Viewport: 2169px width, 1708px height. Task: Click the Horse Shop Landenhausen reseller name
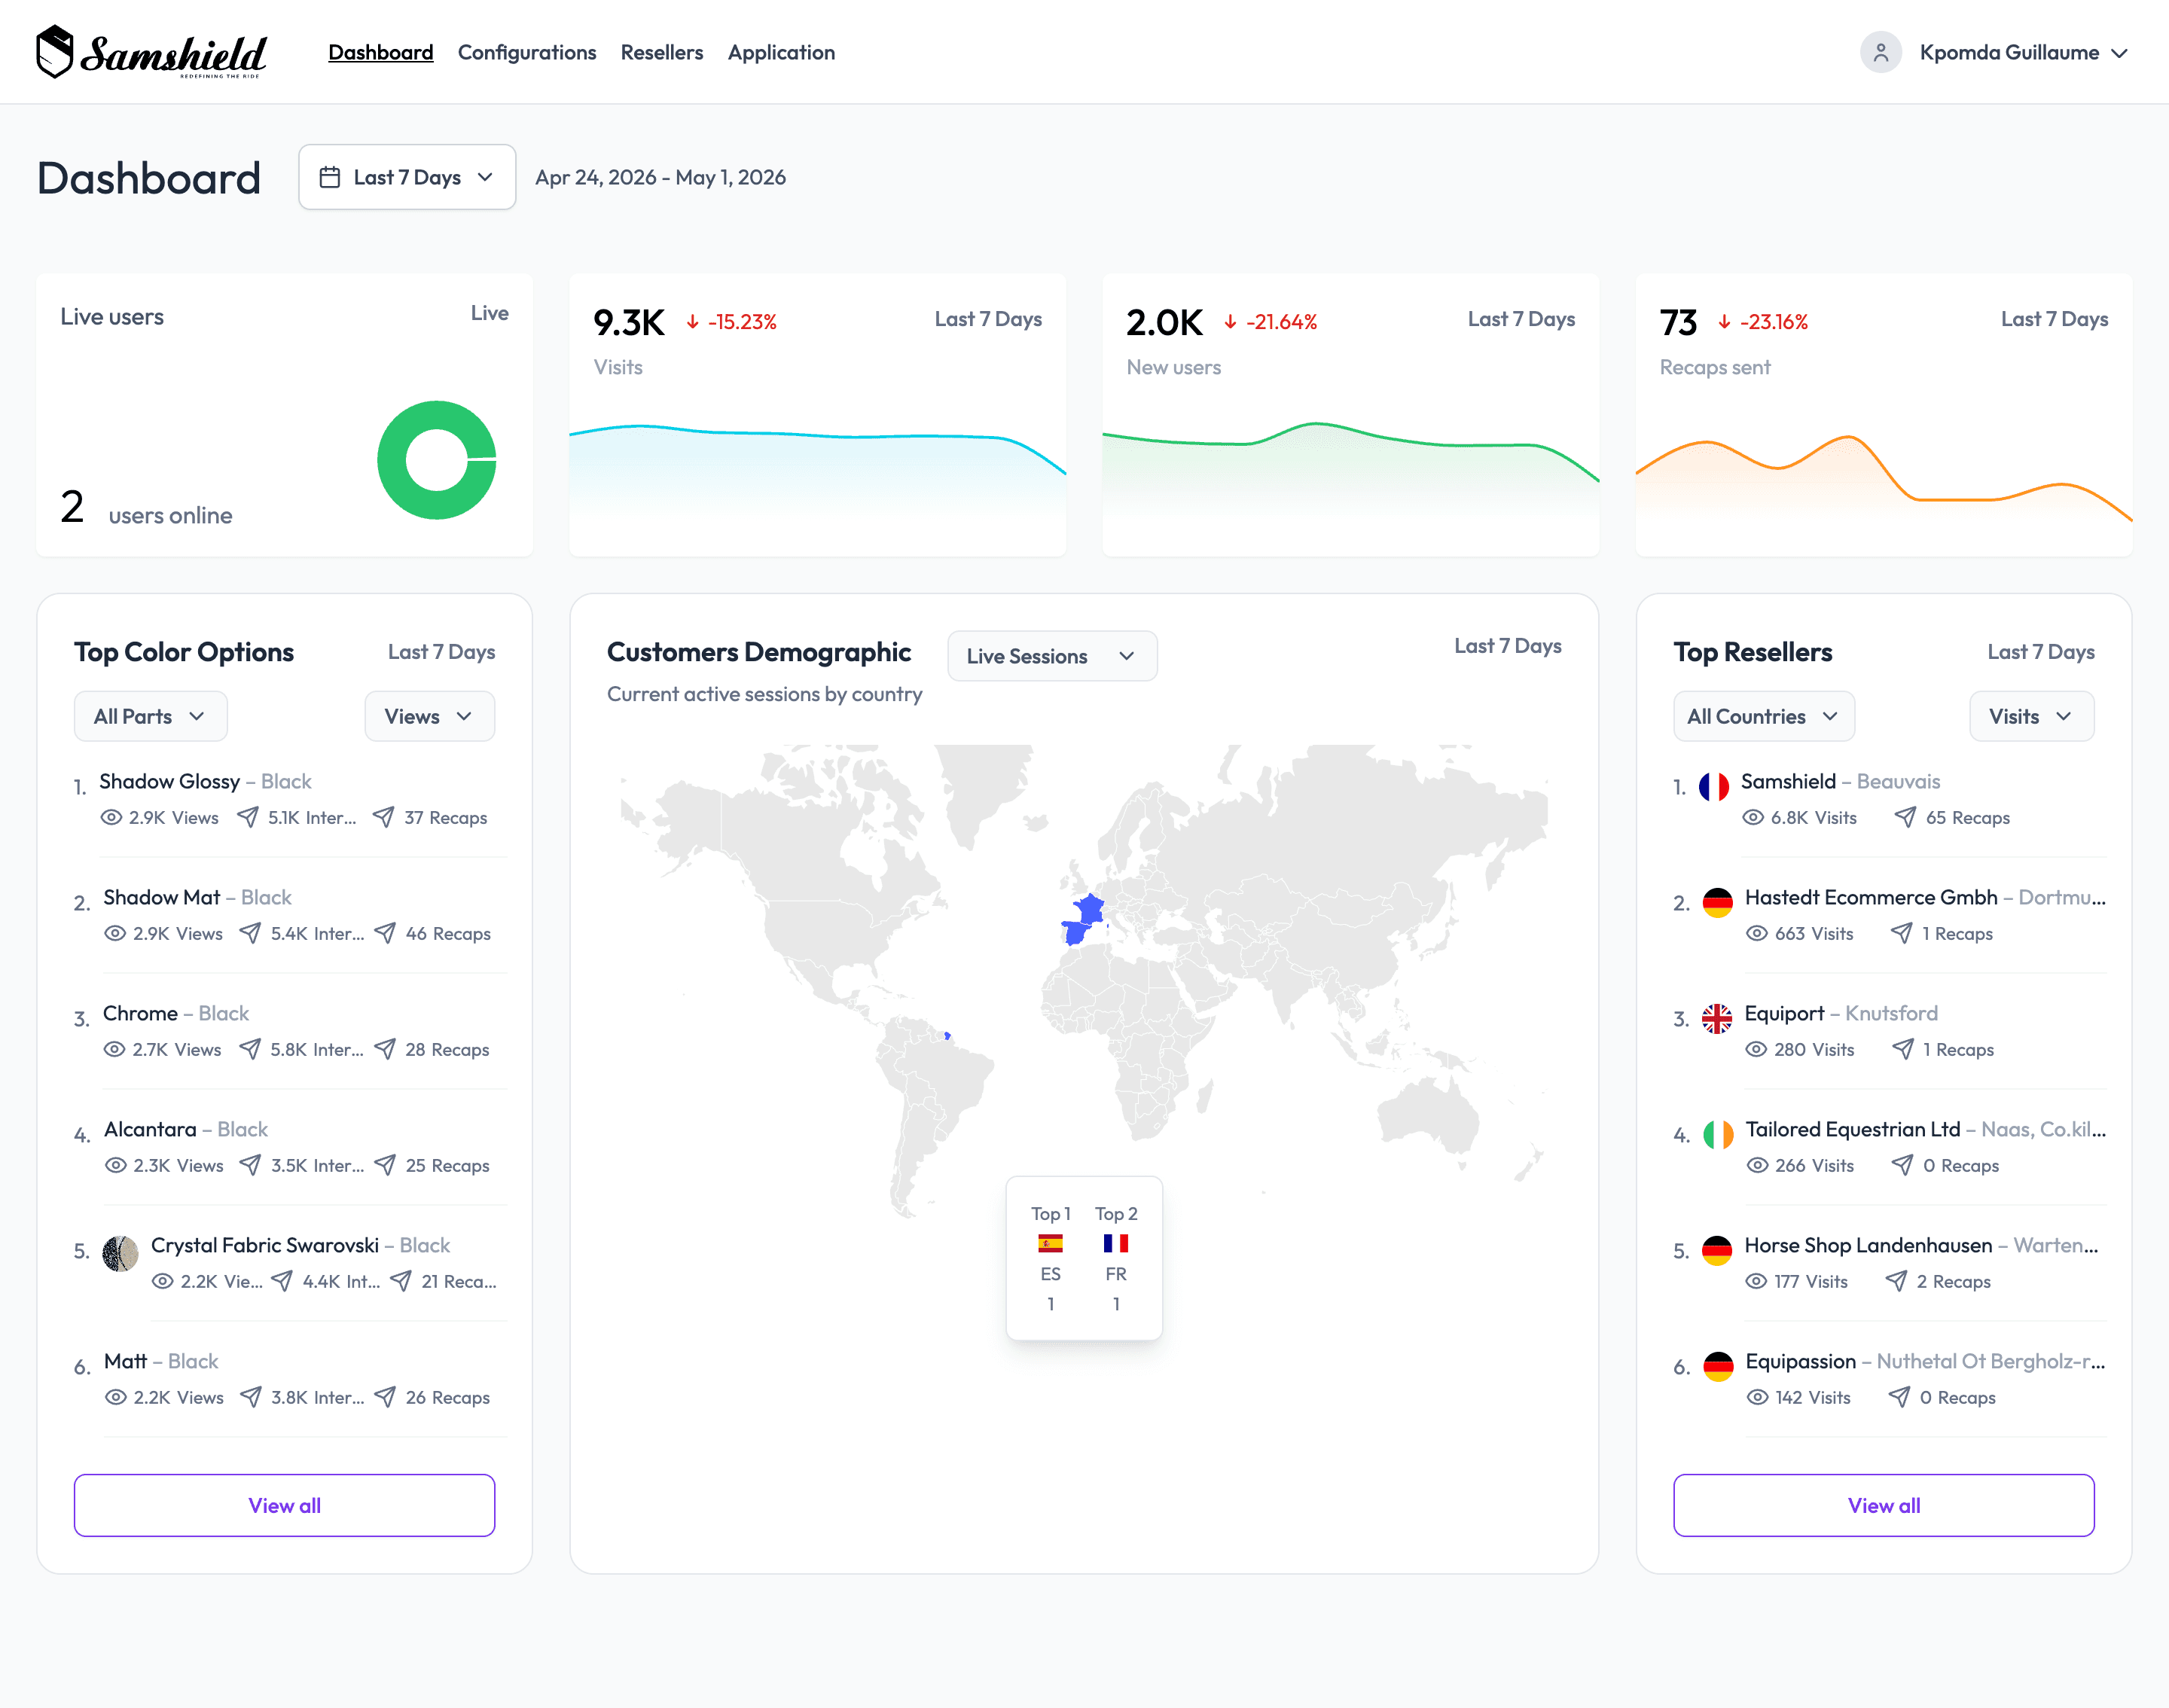[x=1868, y=1246]
